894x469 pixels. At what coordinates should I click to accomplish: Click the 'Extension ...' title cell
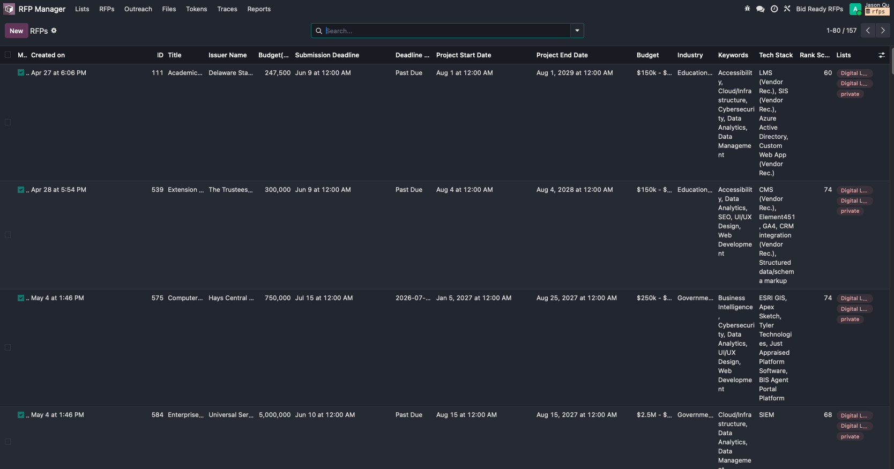[185, 190]
